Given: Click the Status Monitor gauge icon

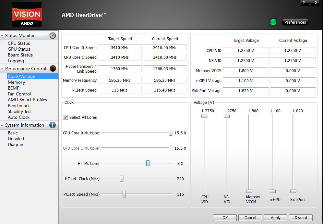Looking at the screenshot, I should pos(53,35).
